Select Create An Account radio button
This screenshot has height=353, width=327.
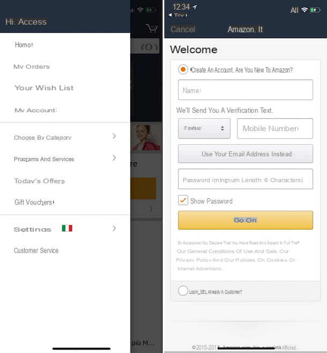(183, 69)
